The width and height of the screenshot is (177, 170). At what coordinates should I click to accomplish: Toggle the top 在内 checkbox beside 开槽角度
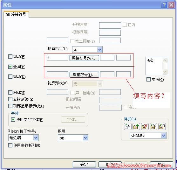click(125, 25)
